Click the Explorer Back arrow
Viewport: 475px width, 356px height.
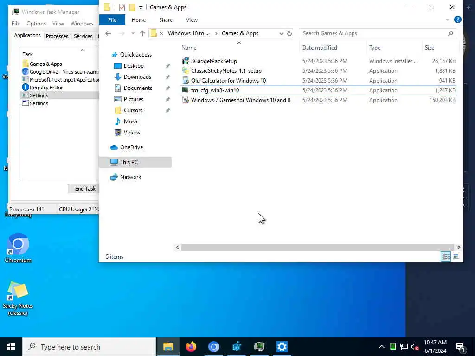tap(108, 33)
